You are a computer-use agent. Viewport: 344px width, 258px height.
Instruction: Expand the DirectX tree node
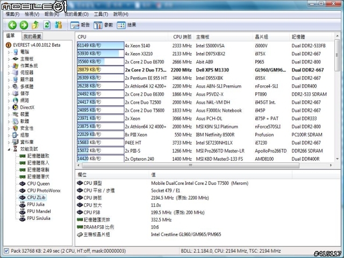(9, 107)
